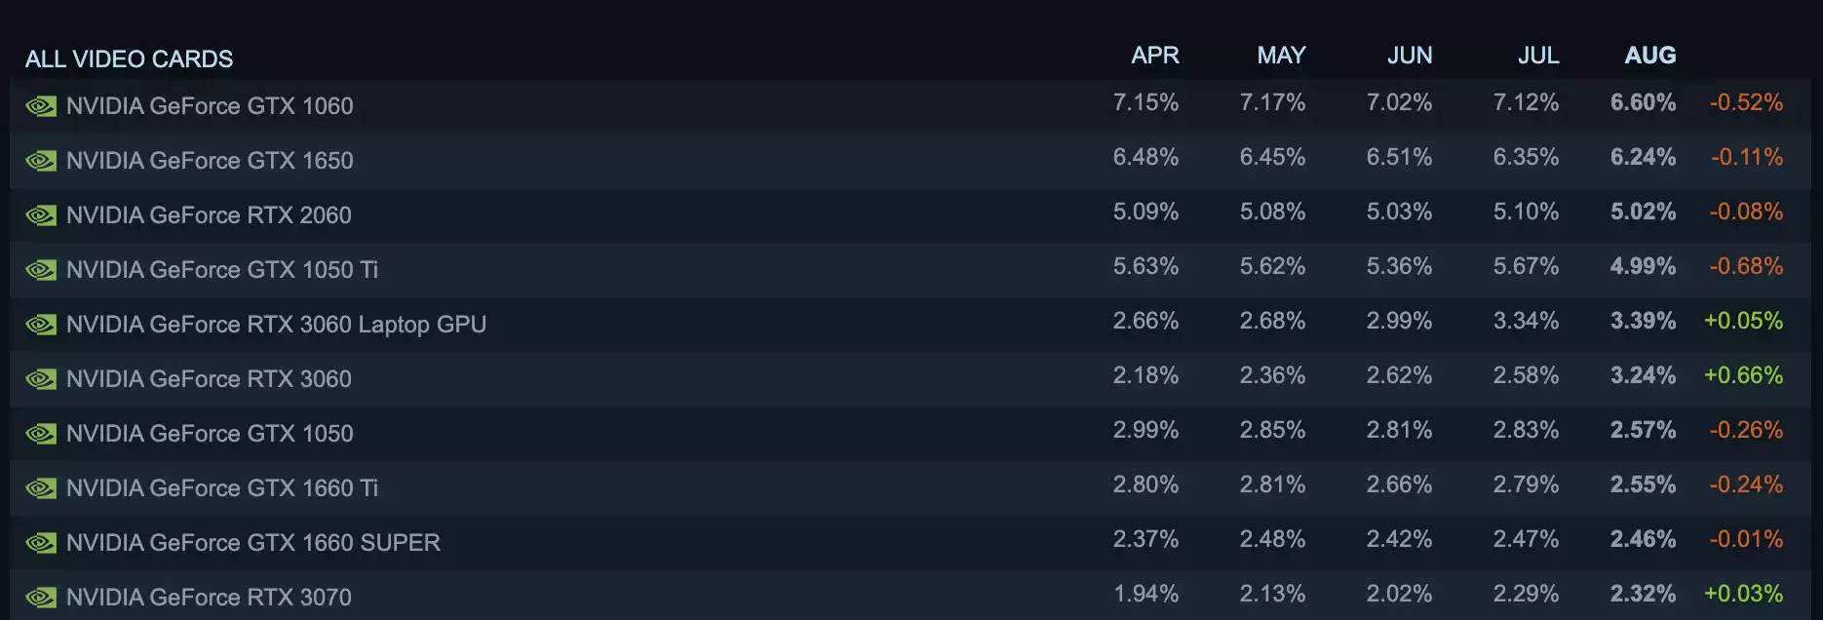Click the NVIDIA logo beside GTX 1650
Viewport: 1823px width, 620px height.
tap(41, 161)
